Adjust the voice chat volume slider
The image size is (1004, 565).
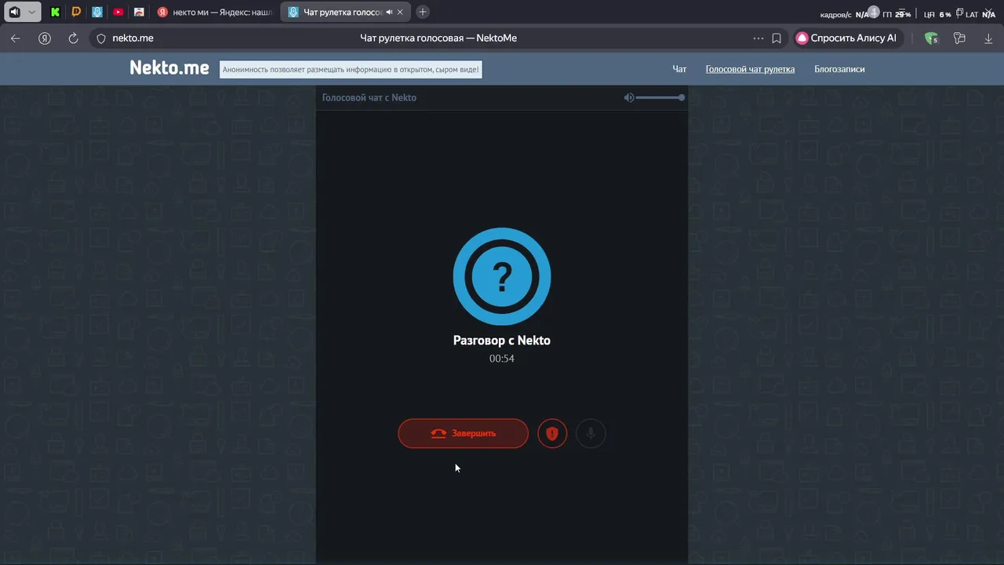(660, 97)
